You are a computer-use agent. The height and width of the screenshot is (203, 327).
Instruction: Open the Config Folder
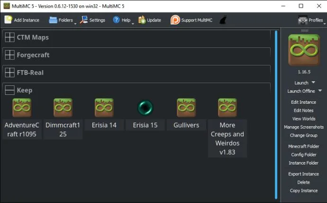[304, 155]
